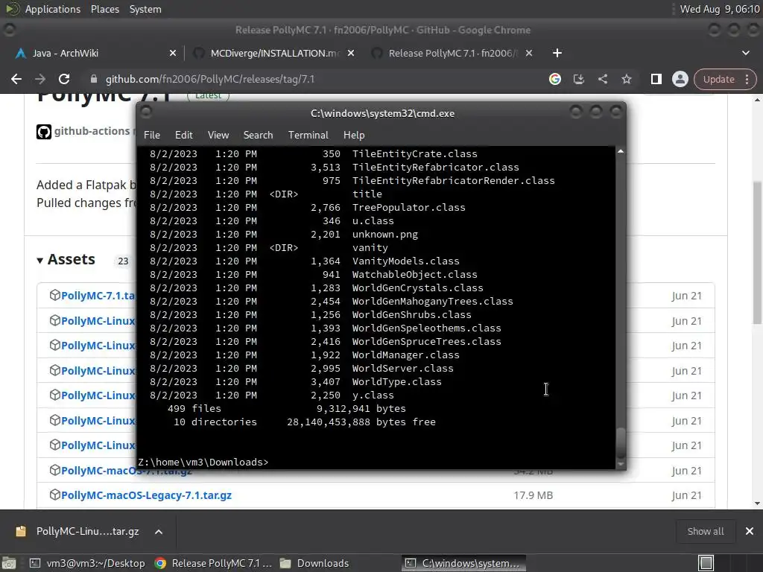This screenshot has width=763, height=572.
Task: Click cmd.exe window menu button
Action: click(x=146, y=112)
